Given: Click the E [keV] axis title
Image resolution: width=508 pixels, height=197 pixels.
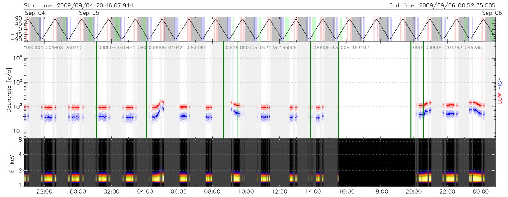Looking at the screenshot, I should [9, 163].
